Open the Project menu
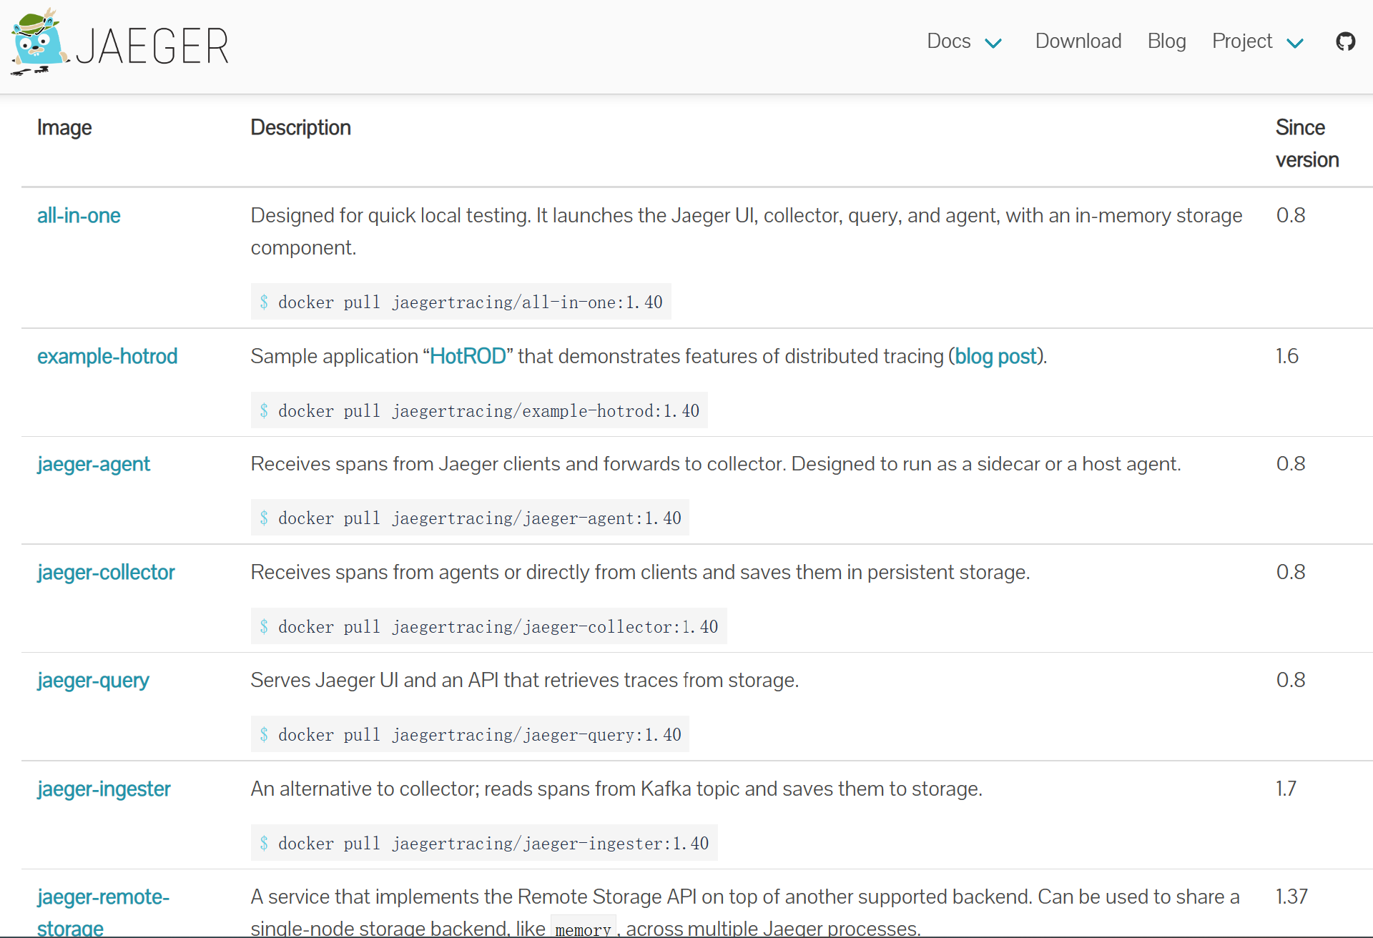Viewport: 1373px width, 938px height. (x=1242, y=41)
